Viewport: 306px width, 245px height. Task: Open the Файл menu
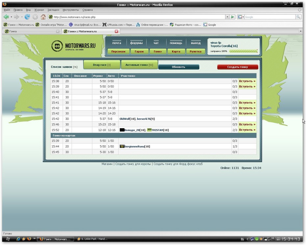(7, 10)
